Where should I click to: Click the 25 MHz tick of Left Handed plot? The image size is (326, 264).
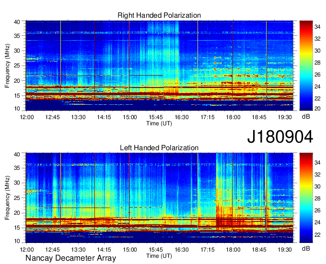17,198
